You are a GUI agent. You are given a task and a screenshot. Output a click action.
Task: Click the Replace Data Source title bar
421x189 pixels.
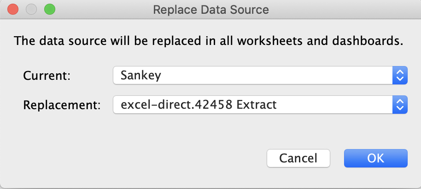pyautogui.click(x=211, y=10)
